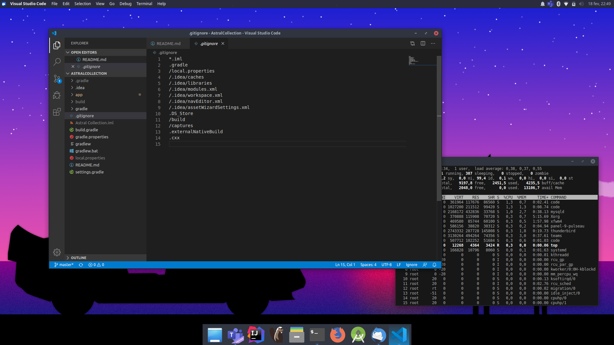Image resolution: width=614 pixels, height=345 pixels.
Task: Change indentation via Spaces: 4
Action: tap(368, 265)
